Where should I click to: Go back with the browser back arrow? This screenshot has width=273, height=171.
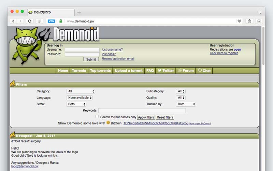pos(13,21)
